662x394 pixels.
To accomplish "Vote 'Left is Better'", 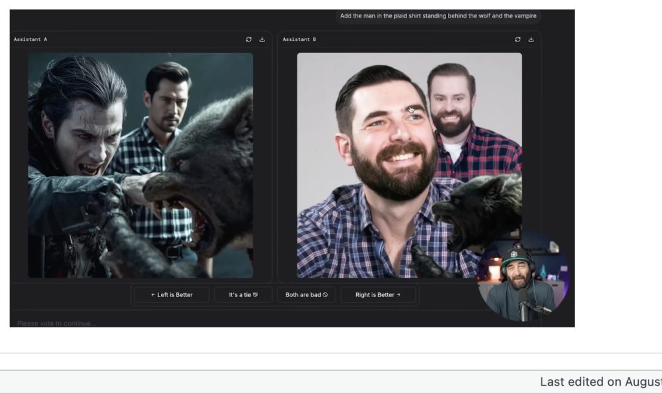I will coord(171,294).
